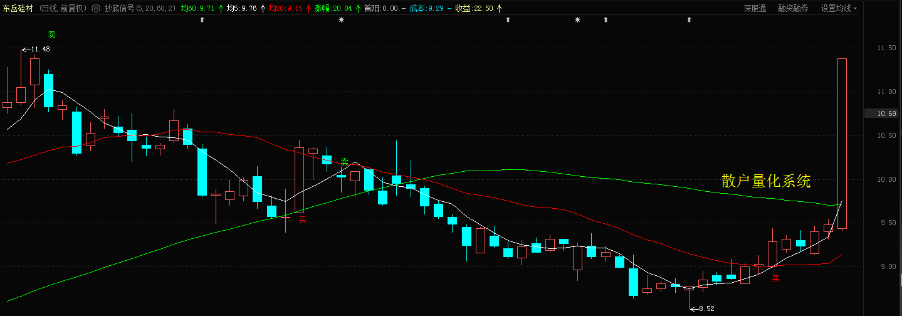Click the 11.48 high price label
Viewport: 902px width, 316px height.
tap(40, 49)
